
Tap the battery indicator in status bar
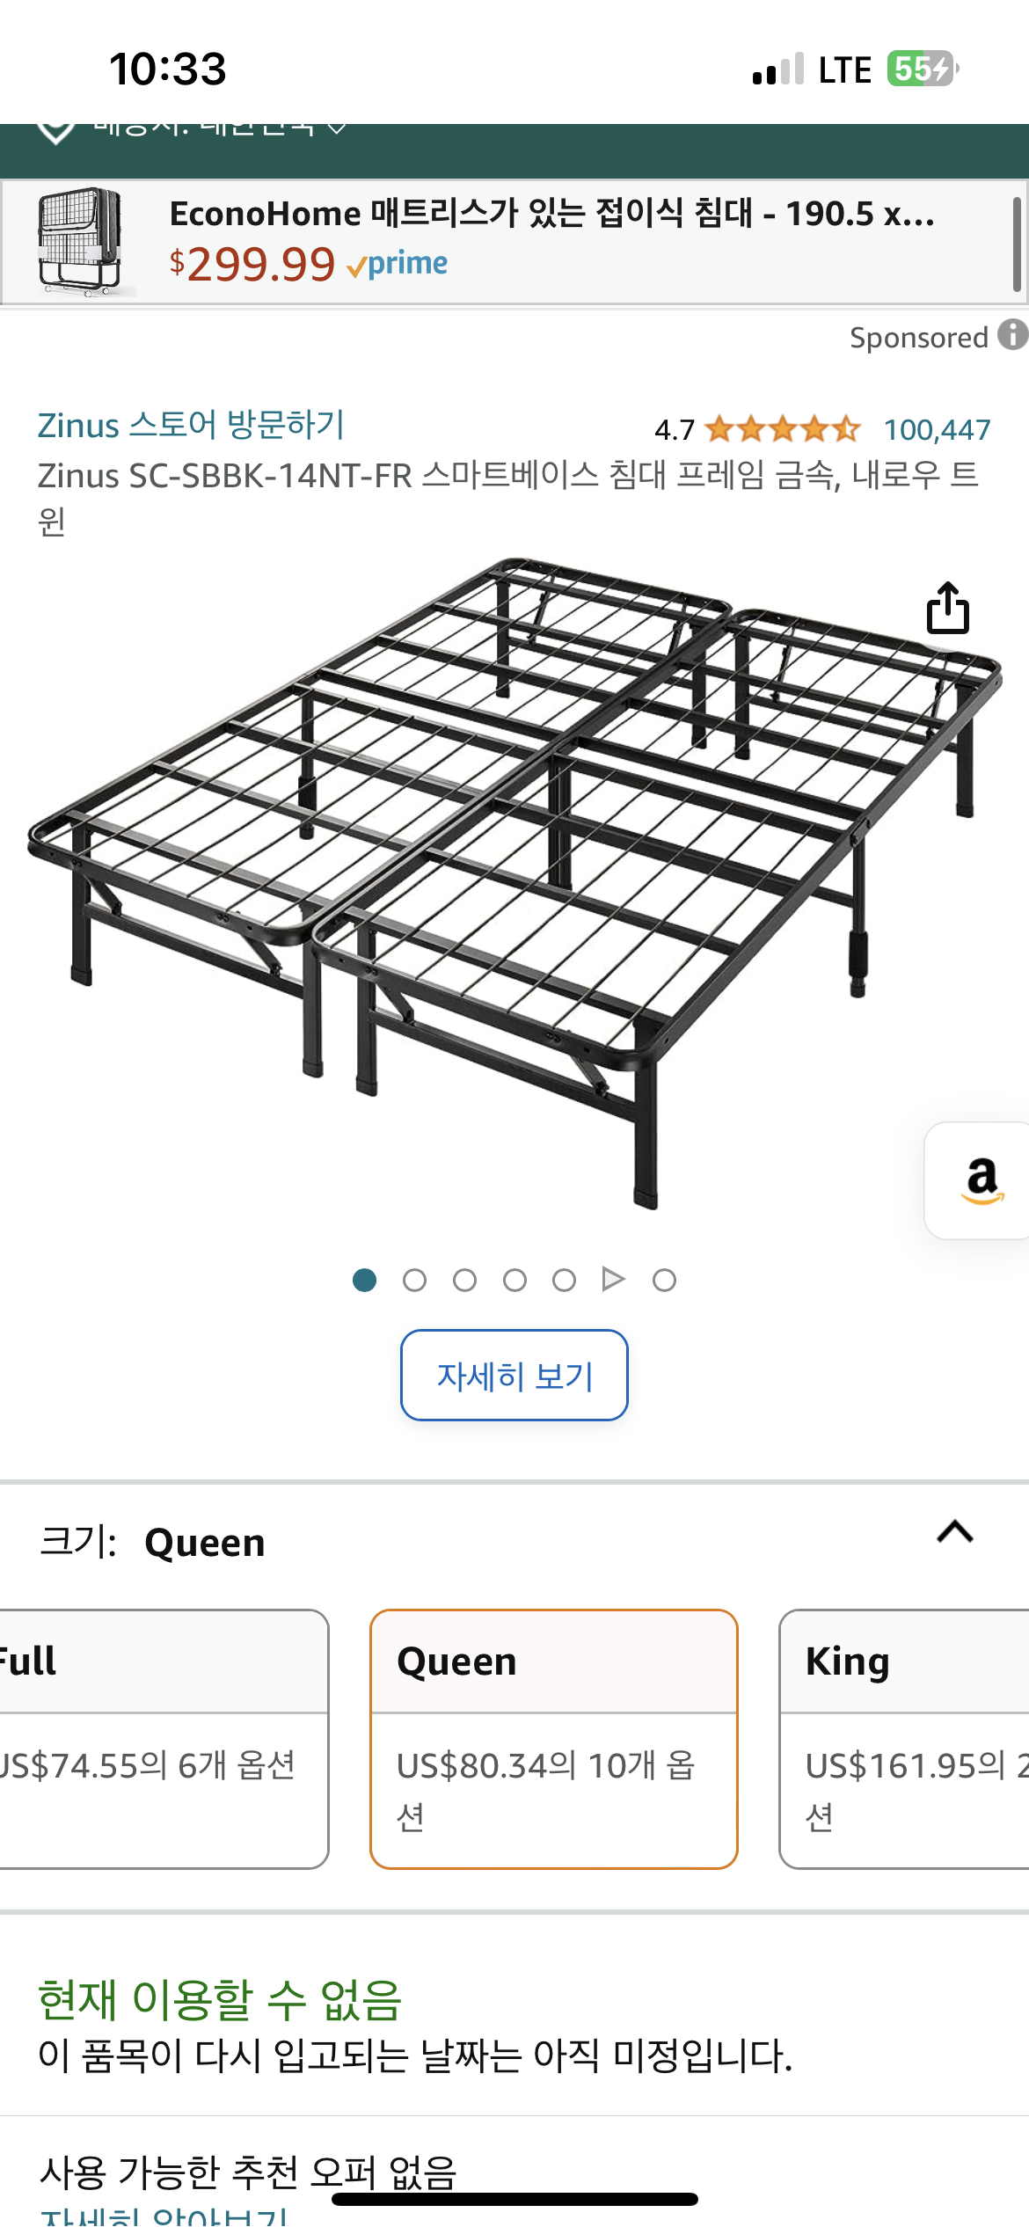click(x=921, y=69)
